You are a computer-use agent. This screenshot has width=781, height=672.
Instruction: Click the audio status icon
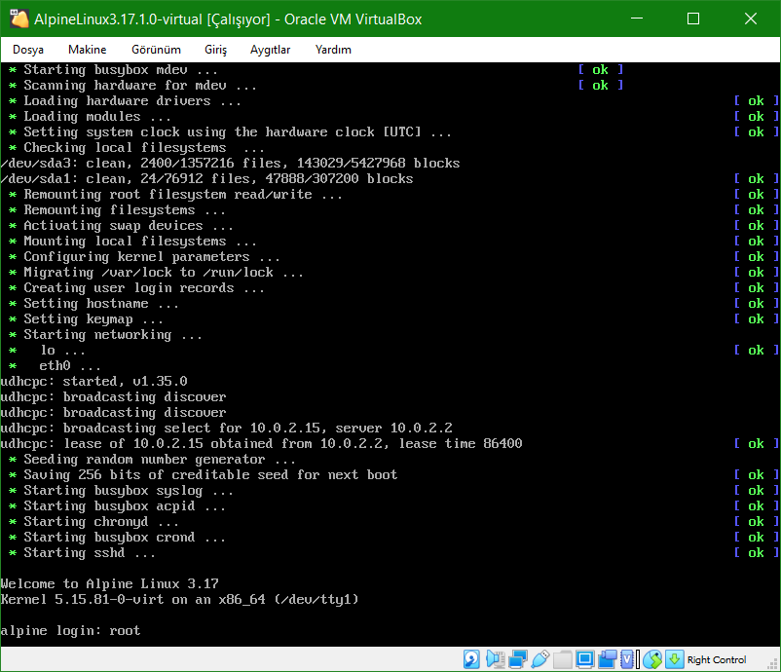coord(495,659)
